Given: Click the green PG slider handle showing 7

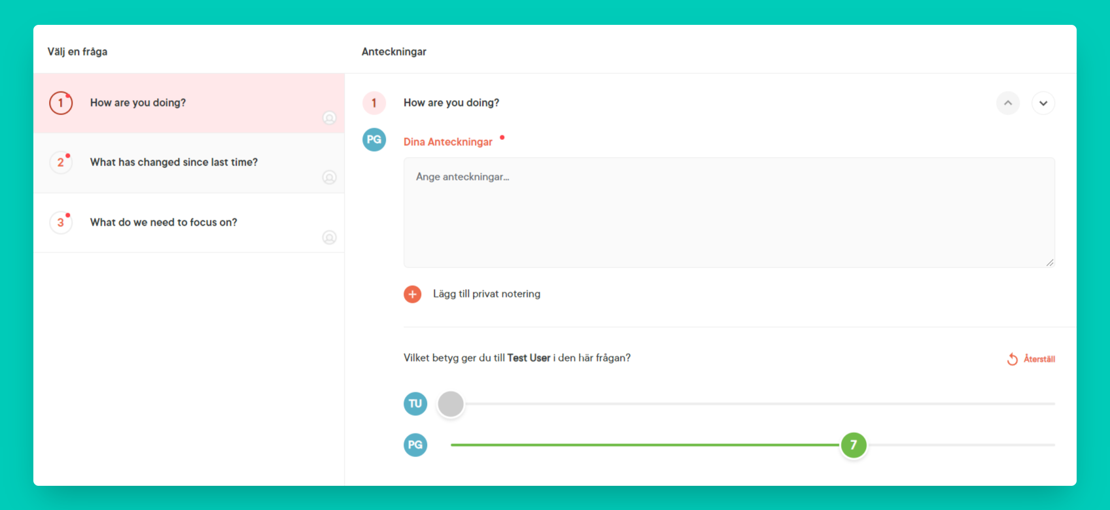Looking at the screenshot, I should (x=854, y=445).
